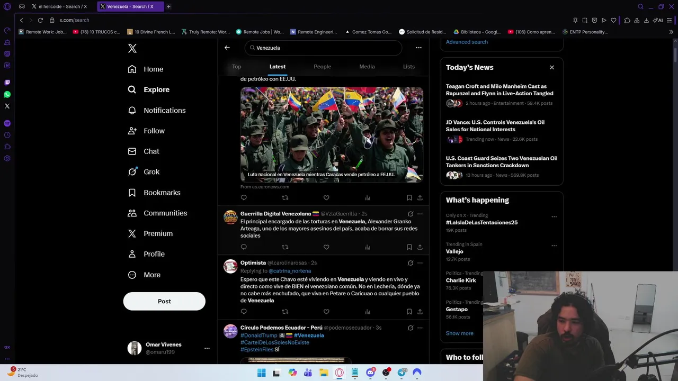Open Chat in the sidebar
The image size is (678, 381).
pyautogui.click(x=144, y=151)
